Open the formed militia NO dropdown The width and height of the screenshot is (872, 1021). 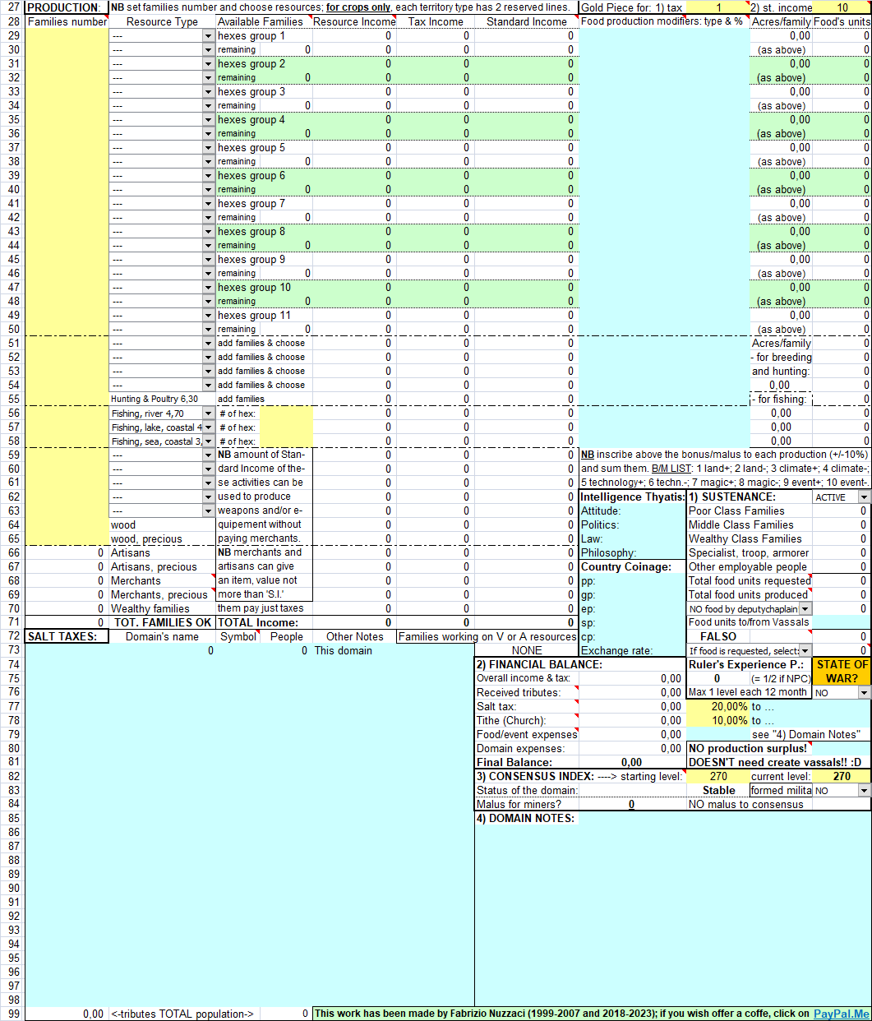[864, 791]
